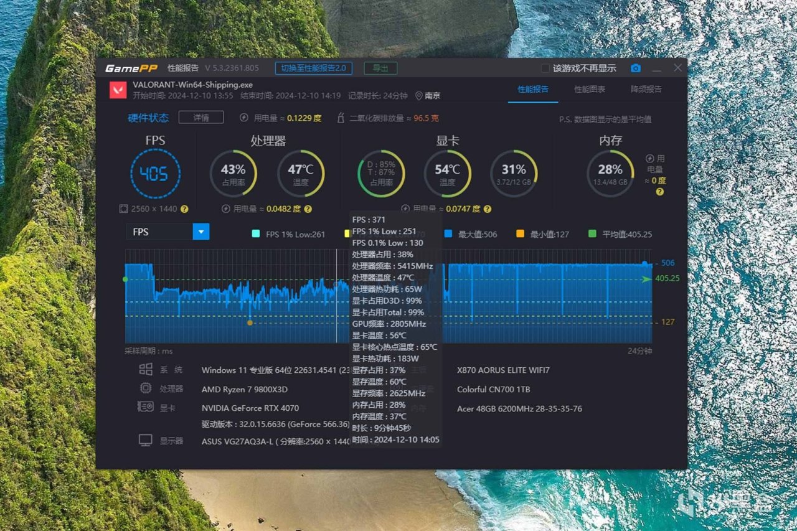797x531 pixels.
Task: Click the memory 28% gauge
Action: pyautogui.click(x=610, y=173)
